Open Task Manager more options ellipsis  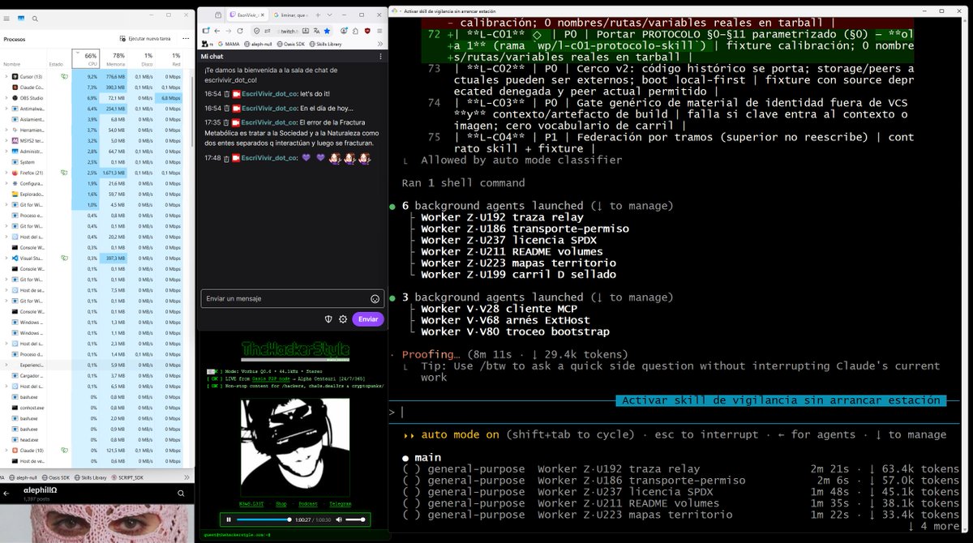(x=186, y=38)
